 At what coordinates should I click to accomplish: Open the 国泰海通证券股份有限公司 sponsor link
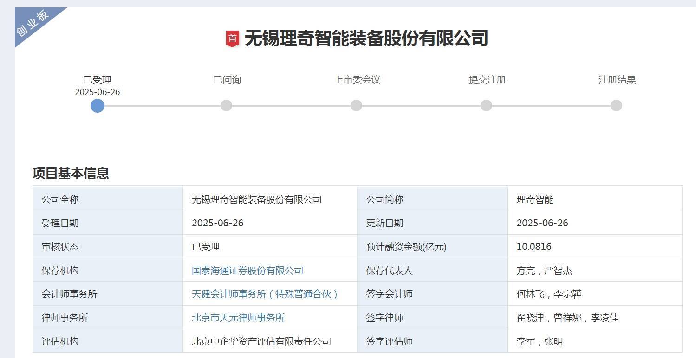[x=247, y=270]
